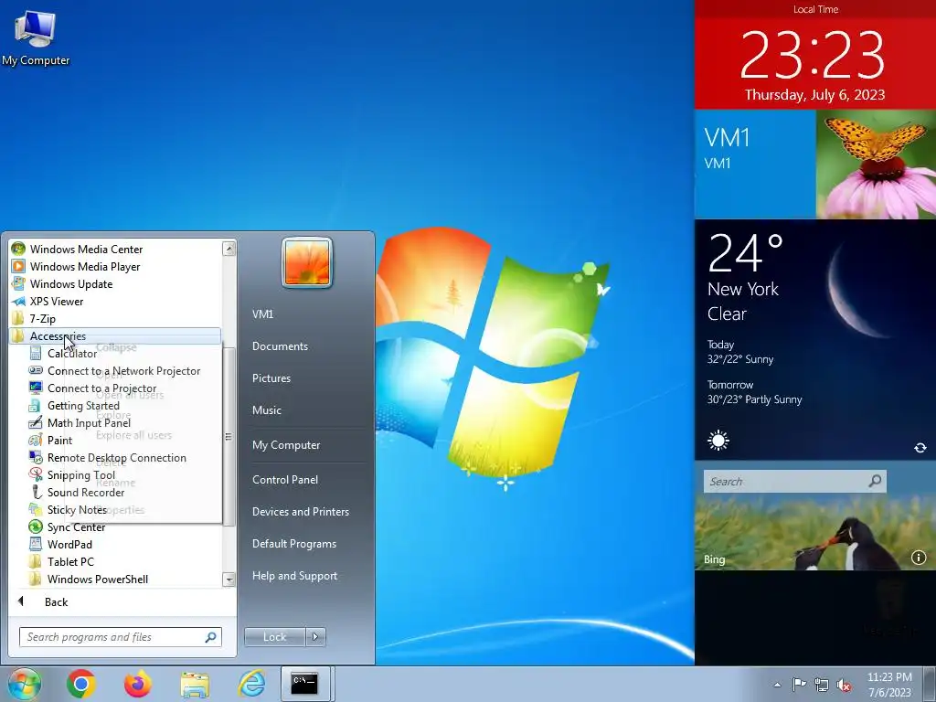This screenshot has height=702, width=936.
Task: Open Windows Update icon
Action: [18, 283]
